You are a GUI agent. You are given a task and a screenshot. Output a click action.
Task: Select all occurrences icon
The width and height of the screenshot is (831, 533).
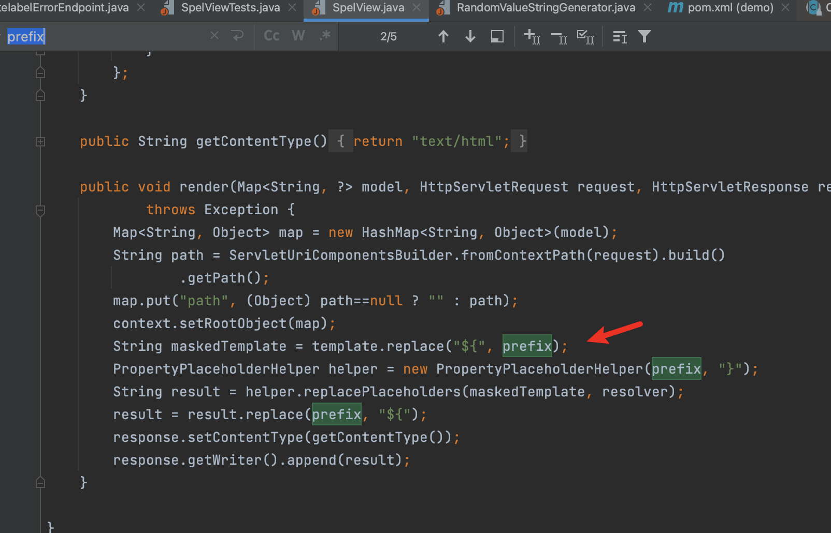(586, 37)
